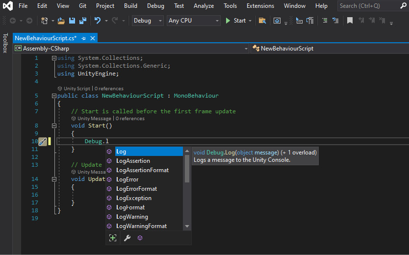Open the Help menu

coord(321,6)
